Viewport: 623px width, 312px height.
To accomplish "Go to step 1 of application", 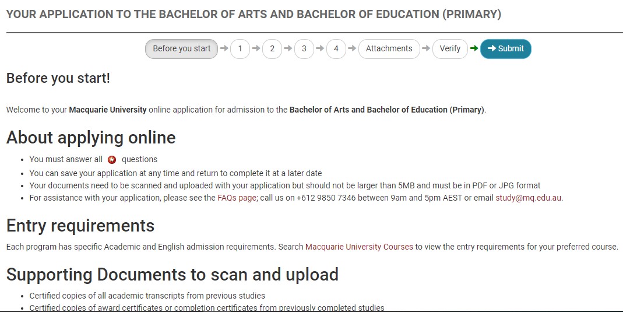I will pyautogui.click(x=240, y=49).
